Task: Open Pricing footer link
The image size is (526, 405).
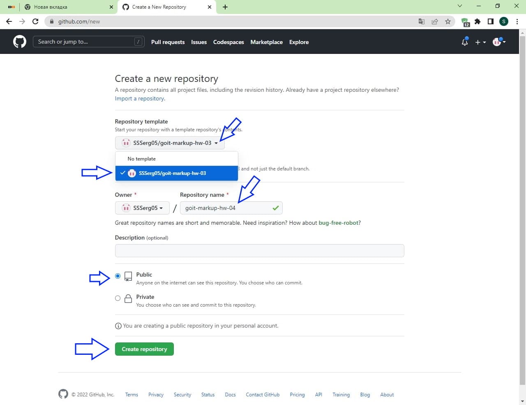Action: point(297,394)
